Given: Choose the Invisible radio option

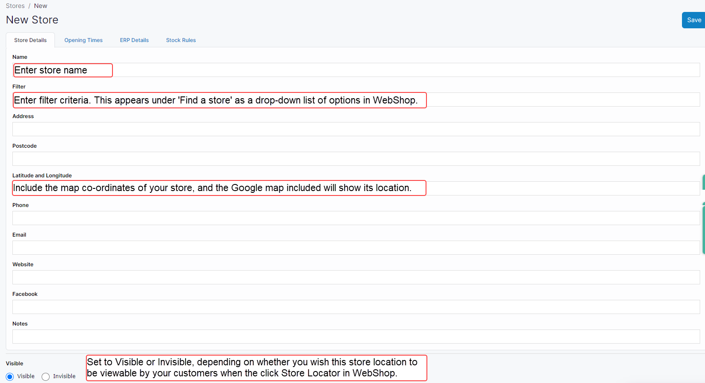Looking at the screenshot, I should [46, 377].
